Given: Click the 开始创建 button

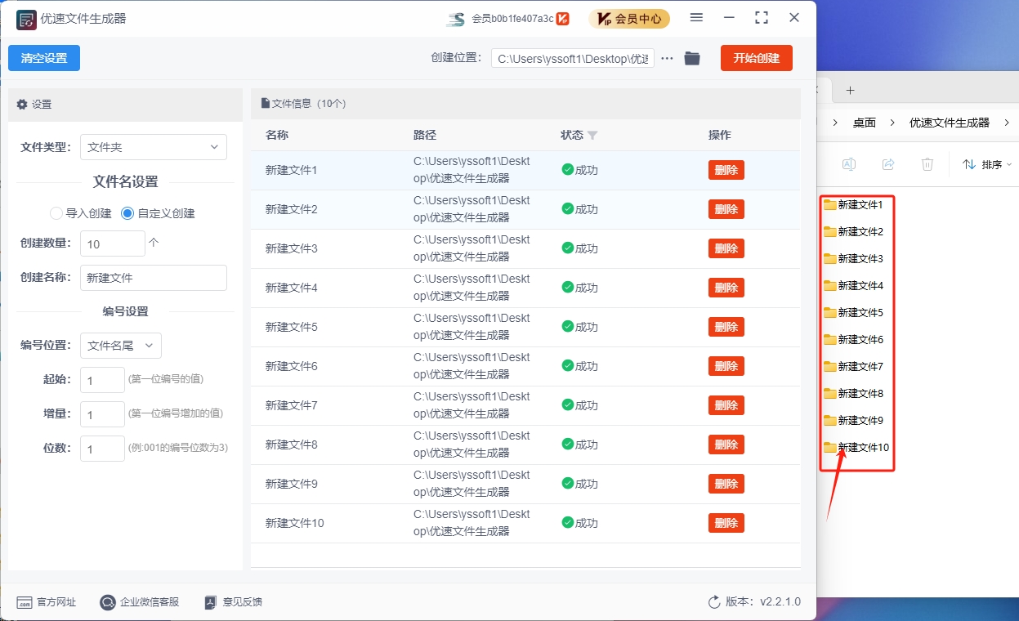Looking at the screenshot, I should 756,58.
